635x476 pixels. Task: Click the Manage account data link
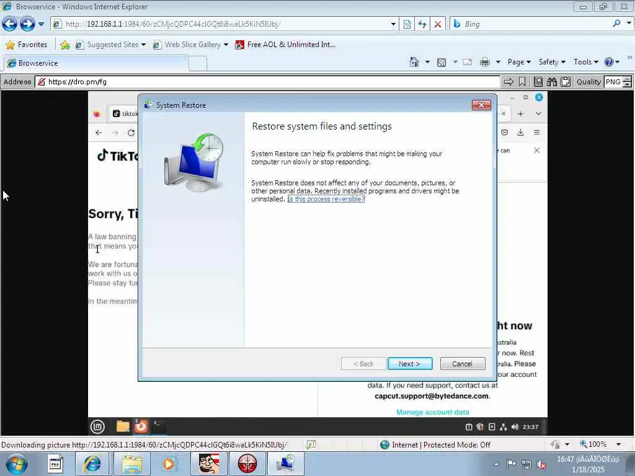click(x=432, y=412)
